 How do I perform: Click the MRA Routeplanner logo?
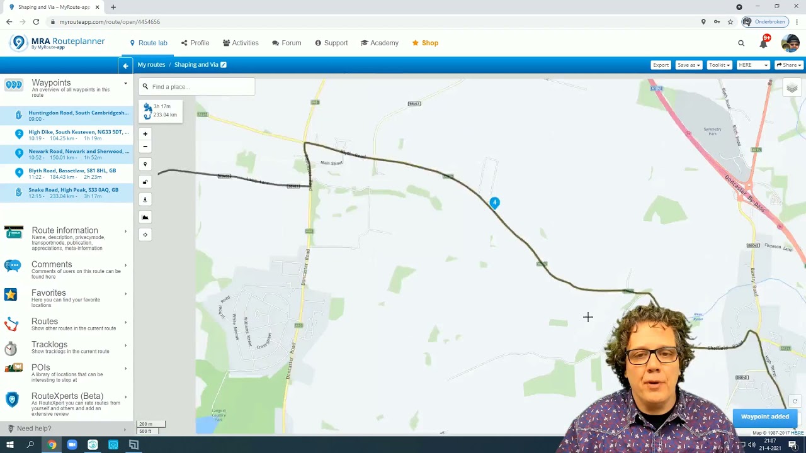click(57, 43)
